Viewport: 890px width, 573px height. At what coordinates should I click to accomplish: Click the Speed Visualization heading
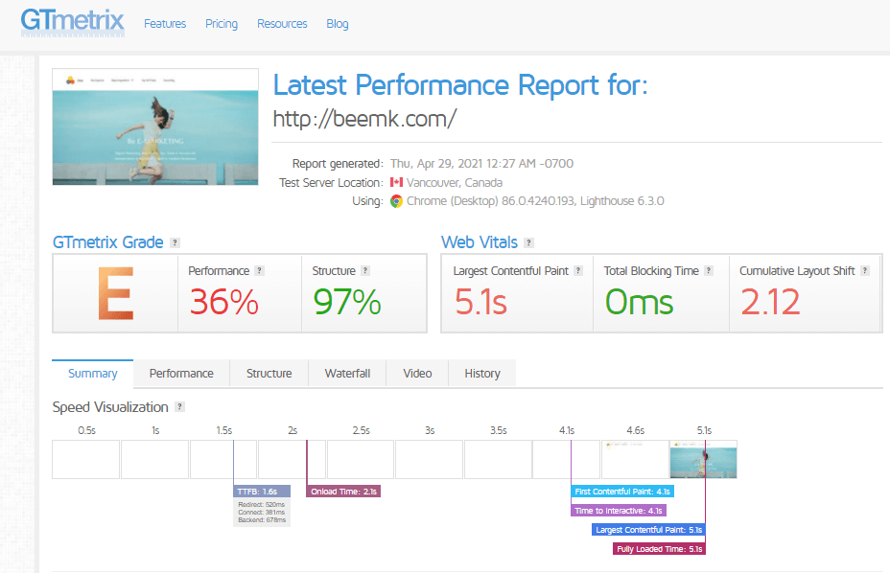pos(110,407)
